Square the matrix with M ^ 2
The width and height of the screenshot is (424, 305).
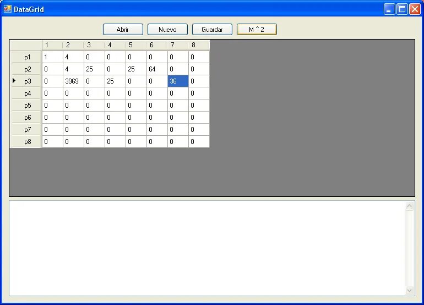pos(257,30)
